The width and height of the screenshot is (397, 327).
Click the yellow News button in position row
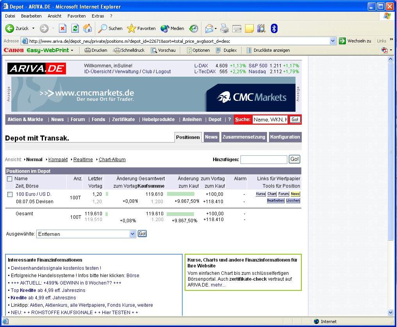[295, 194]
